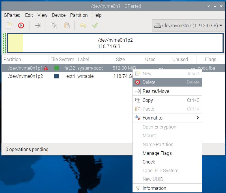Click the Paste partition toolbar icon
This screenshot has height=193, width=226.
[x=67, y=25]
